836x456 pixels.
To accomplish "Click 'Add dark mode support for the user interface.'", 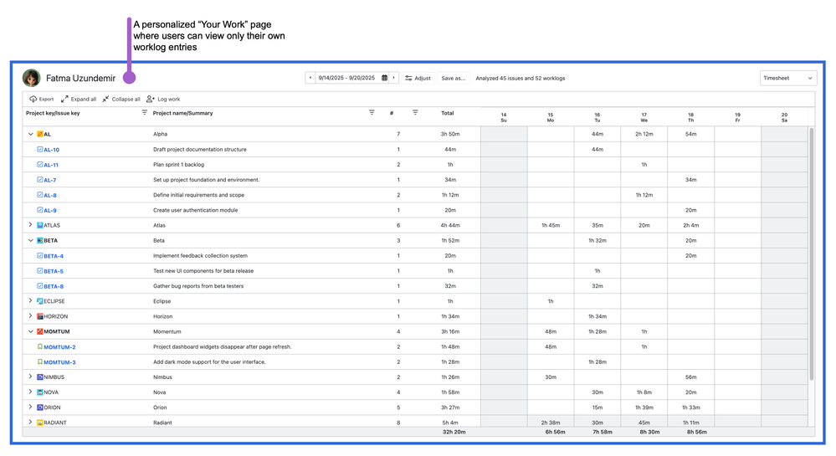I will (209, 361).
